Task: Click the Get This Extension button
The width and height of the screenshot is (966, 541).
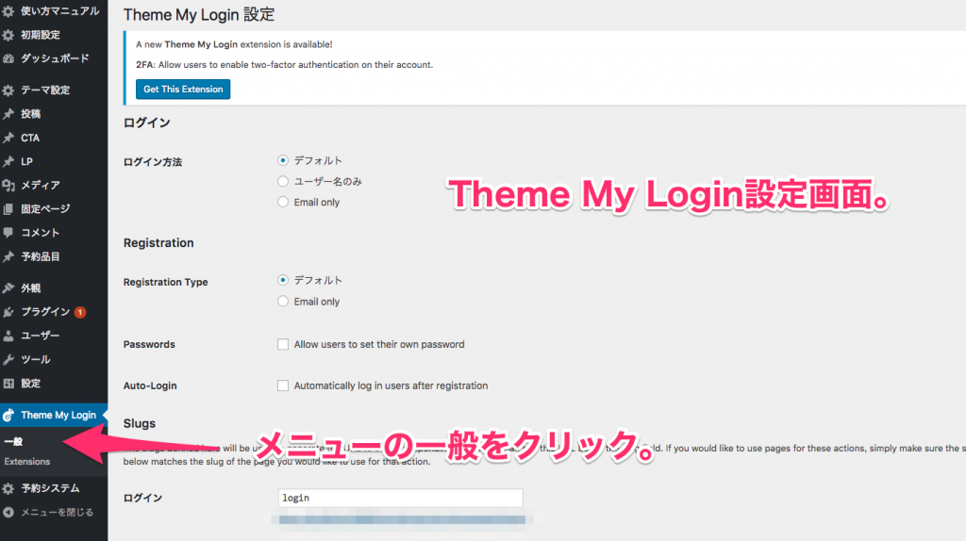Action: click(183, 90)
